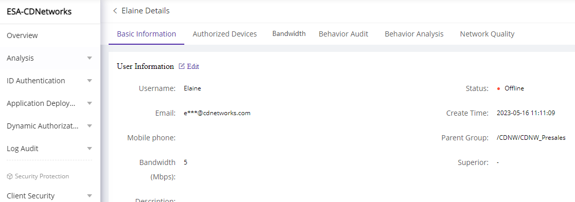
Task: Open the Basic Information tab
Action: click(146, 34)
